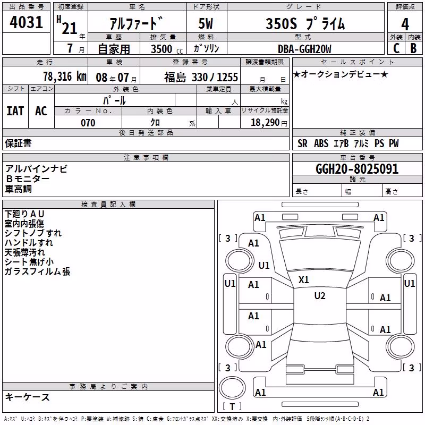This screenshot has width=425, height=425.
Task: Select overall evaluation score 4
Action: (405, 24)
